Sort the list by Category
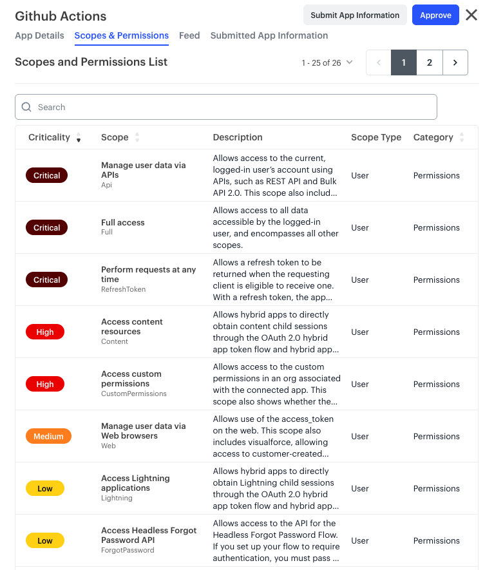The width and height of the screenshot is (494, 570). click(462, 137)
